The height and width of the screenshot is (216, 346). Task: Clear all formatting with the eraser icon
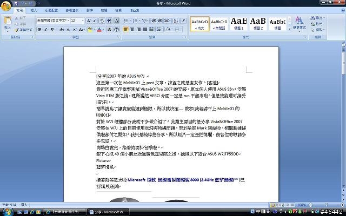click(102, 21)
